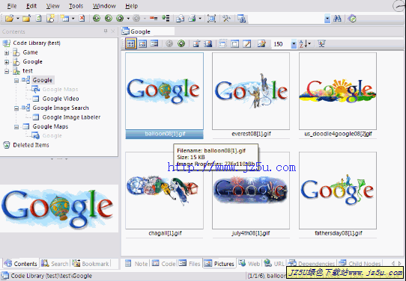The image size is (406, 281).
Task: Switch to the Note tab
Action: coord(136,263)
